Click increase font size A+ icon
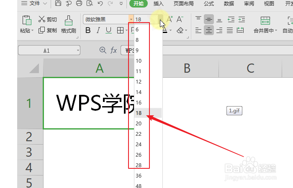This screenshot has height=188, width=293. 170,19
